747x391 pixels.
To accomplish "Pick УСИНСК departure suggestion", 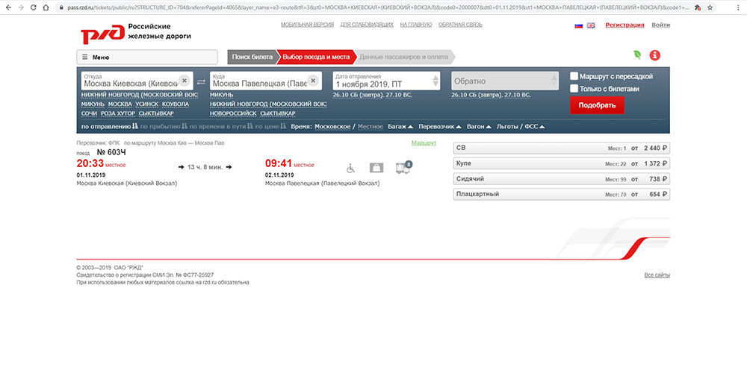I will 146,104.
